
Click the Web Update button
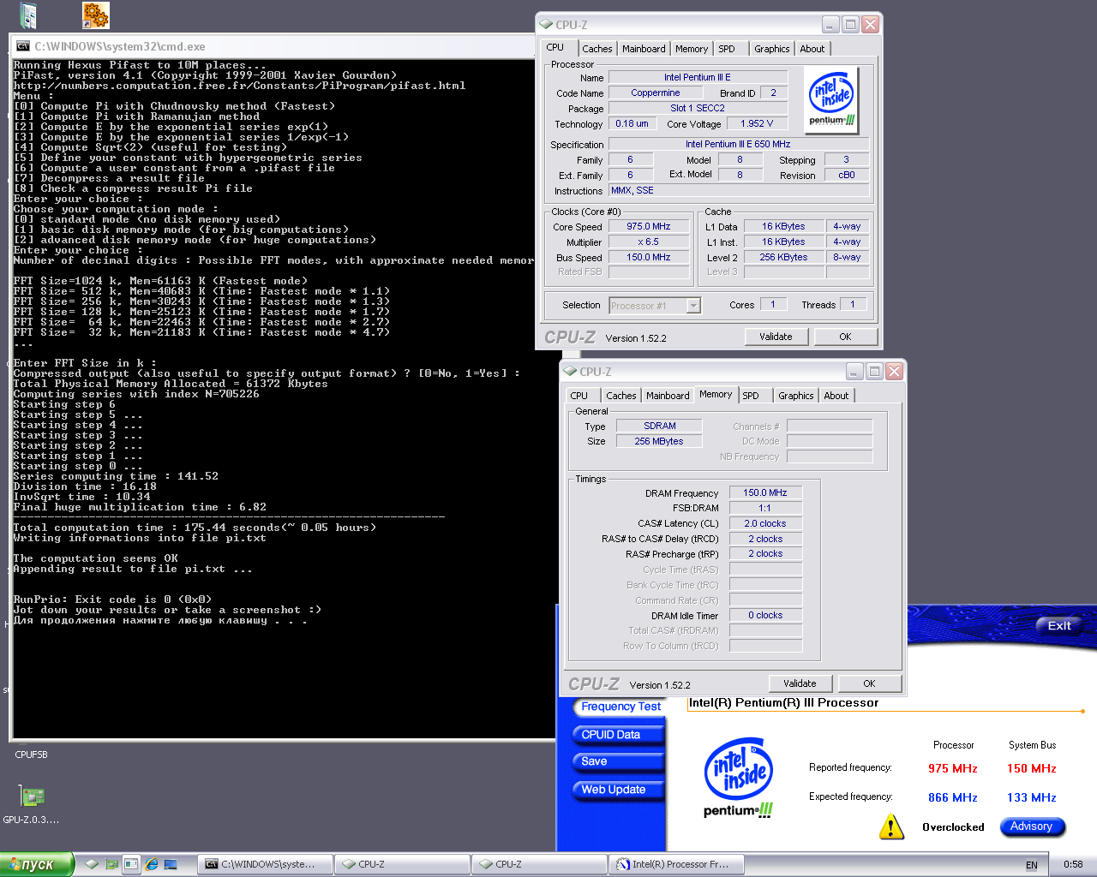point(619,790)
